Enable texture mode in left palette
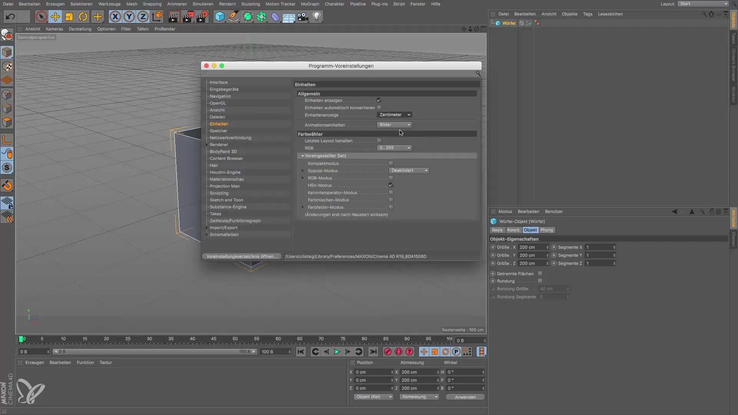This screenshot has width=738, height=415. (7, 66)
